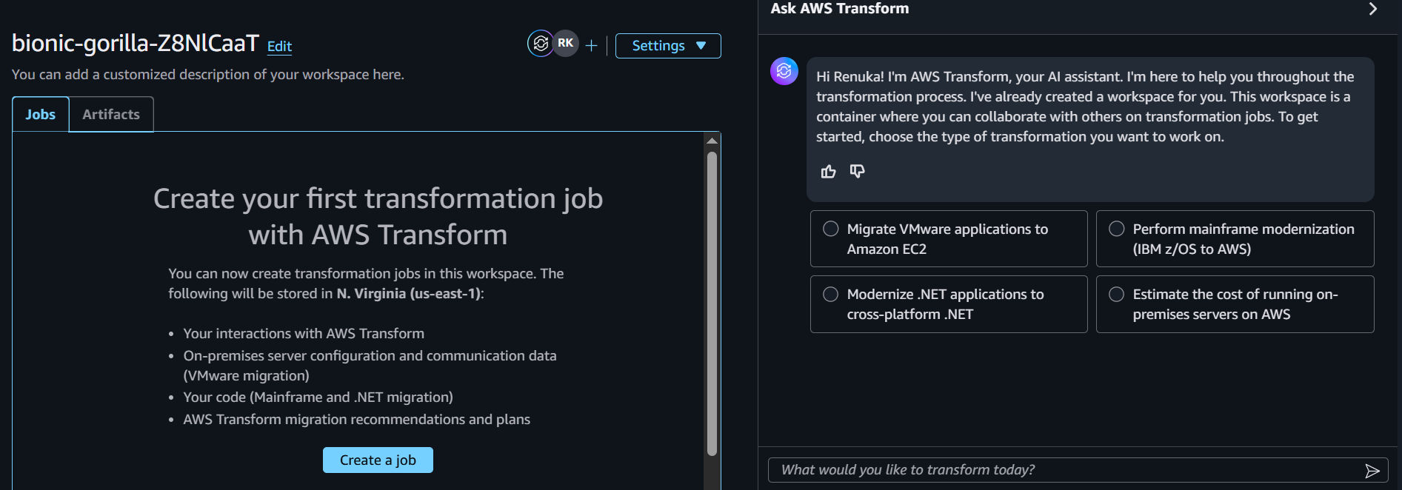Edit the workspace name
Image resolution: width=1402 pixels, height=490 pixels.
tap(279, 46)
